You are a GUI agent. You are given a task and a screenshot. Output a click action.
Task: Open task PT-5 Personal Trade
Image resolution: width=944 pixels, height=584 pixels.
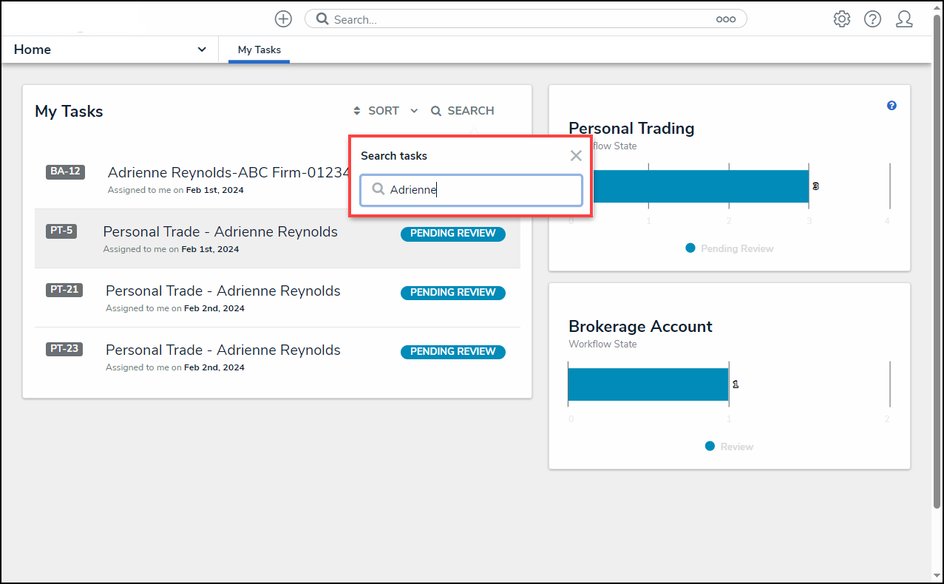(x=220, y=232)
